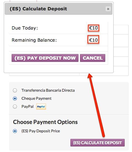This screenshot has width=132, height=152.
Task: Close the Calculate Deposit dialog
Action: tap(108, 9)
